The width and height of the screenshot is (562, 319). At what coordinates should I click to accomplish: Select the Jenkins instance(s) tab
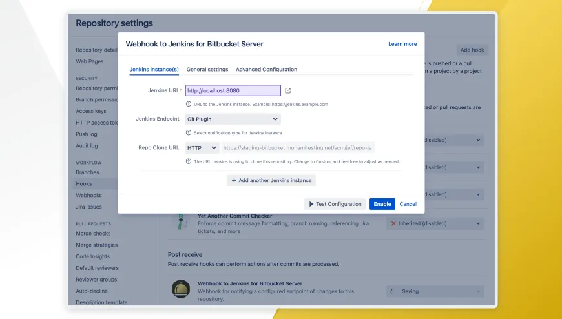click(x=154, y=69)
